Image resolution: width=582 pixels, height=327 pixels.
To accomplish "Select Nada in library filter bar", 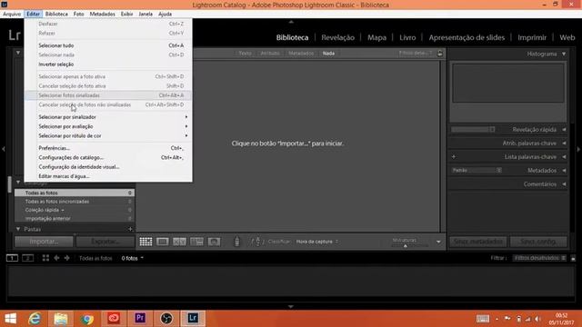I will tap(328, 53).
